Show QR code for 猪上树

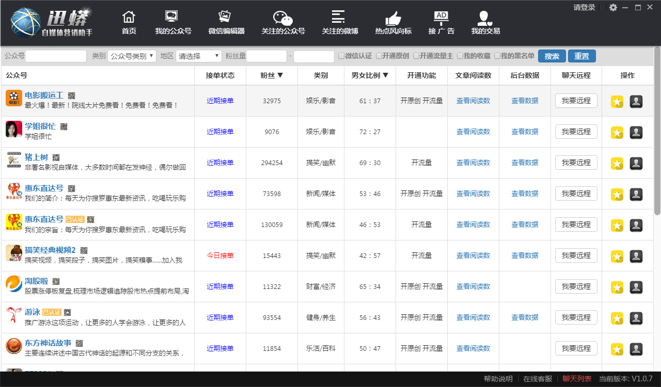56,157
